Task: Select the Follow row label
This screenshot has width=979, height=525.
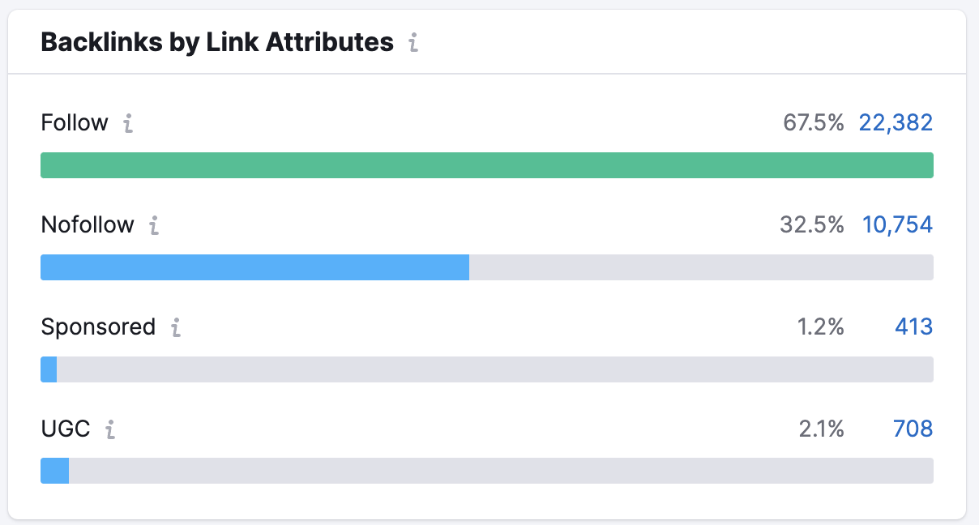Action: [74, 123]
